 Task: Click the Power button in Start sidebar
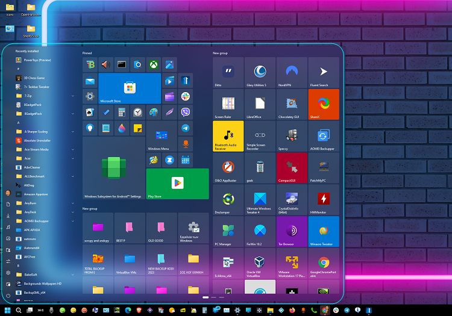click(8, 296)
